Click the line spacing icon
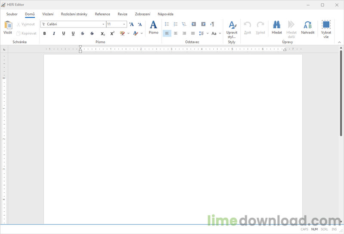 tap(201, 33)
